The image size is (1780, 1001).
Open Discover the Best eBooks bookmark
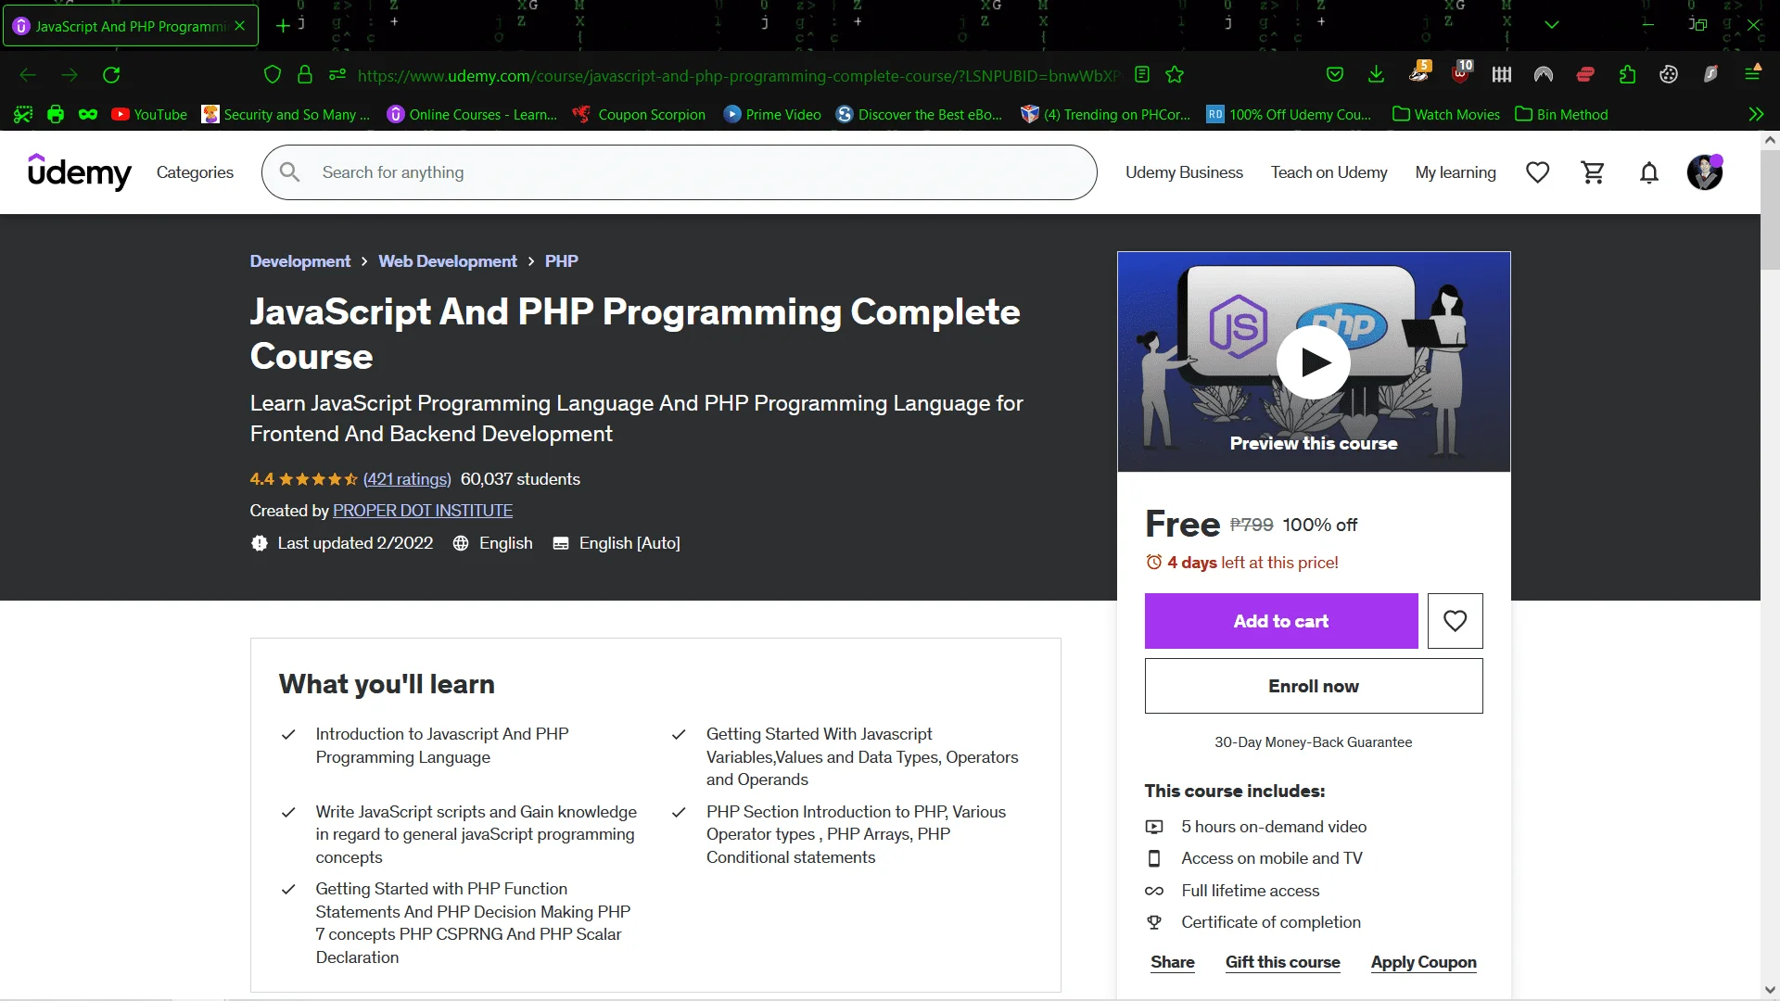pos(919,114)
